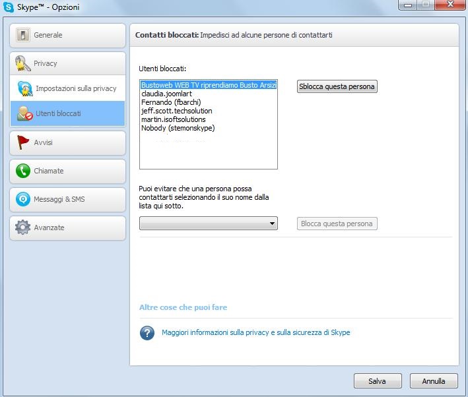The height and width of the screenshot is (397, 468).
Task: Select Fernando (fbarchi) in blocked list
Action: pos(209,102)
